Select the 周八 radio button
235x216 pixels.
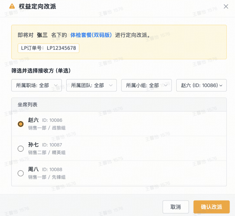pos(21,173)
